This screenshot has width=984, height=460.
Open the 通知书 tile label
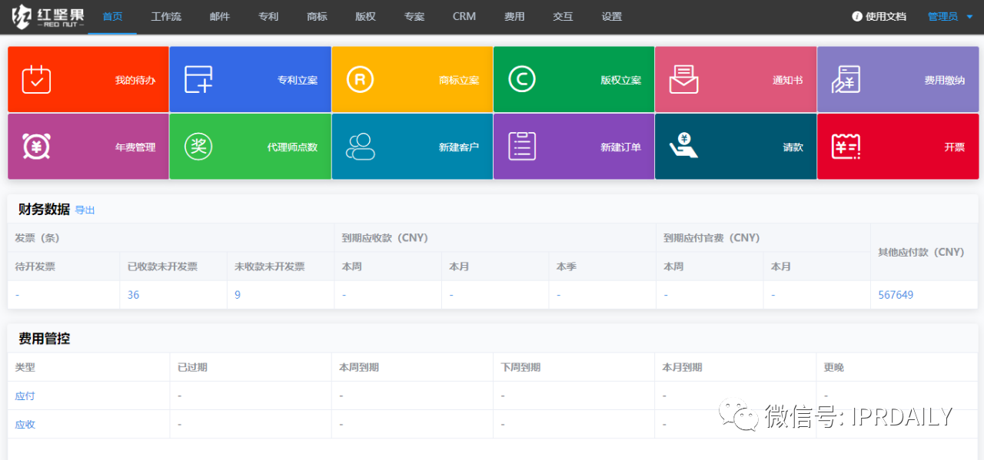tap(788, 80)
